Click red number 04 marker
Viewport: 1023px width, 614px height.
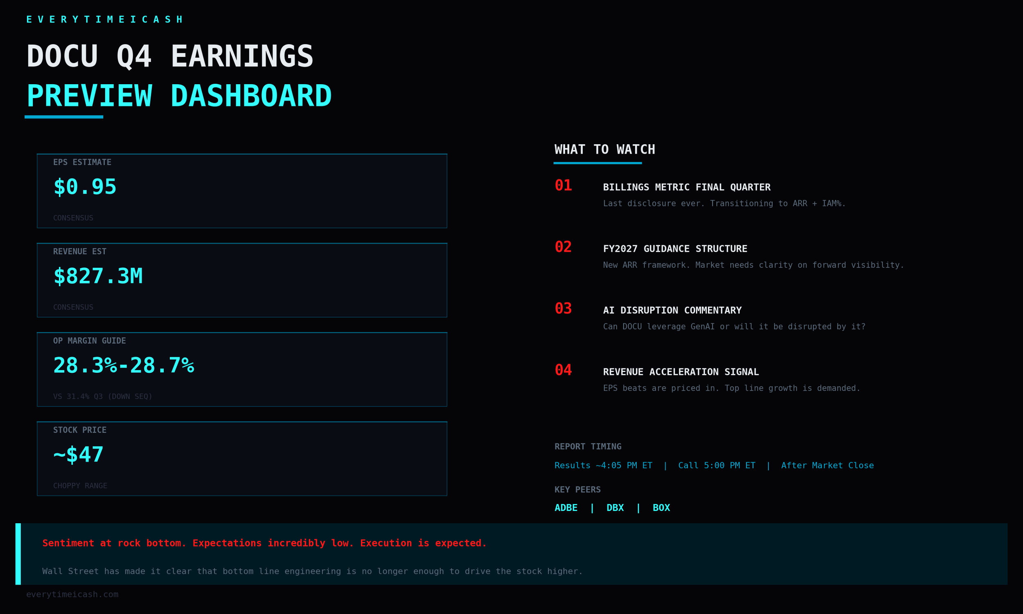[563, 370]
